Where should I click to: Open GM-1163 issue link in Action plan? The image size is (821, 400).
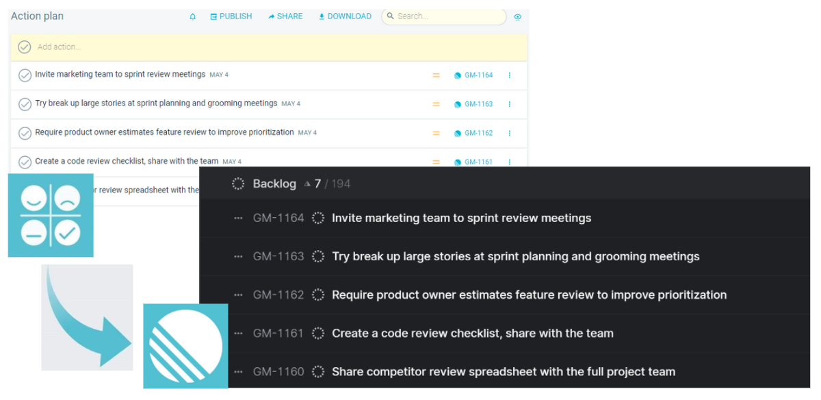[473, 104]
